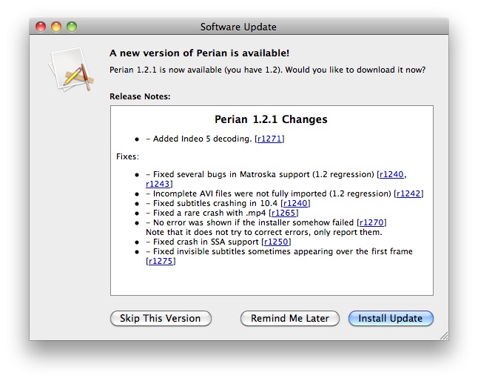The width and height of the screenshot is (478, 381).
Task: Select Skip This Version
Action: pos(161,319)
